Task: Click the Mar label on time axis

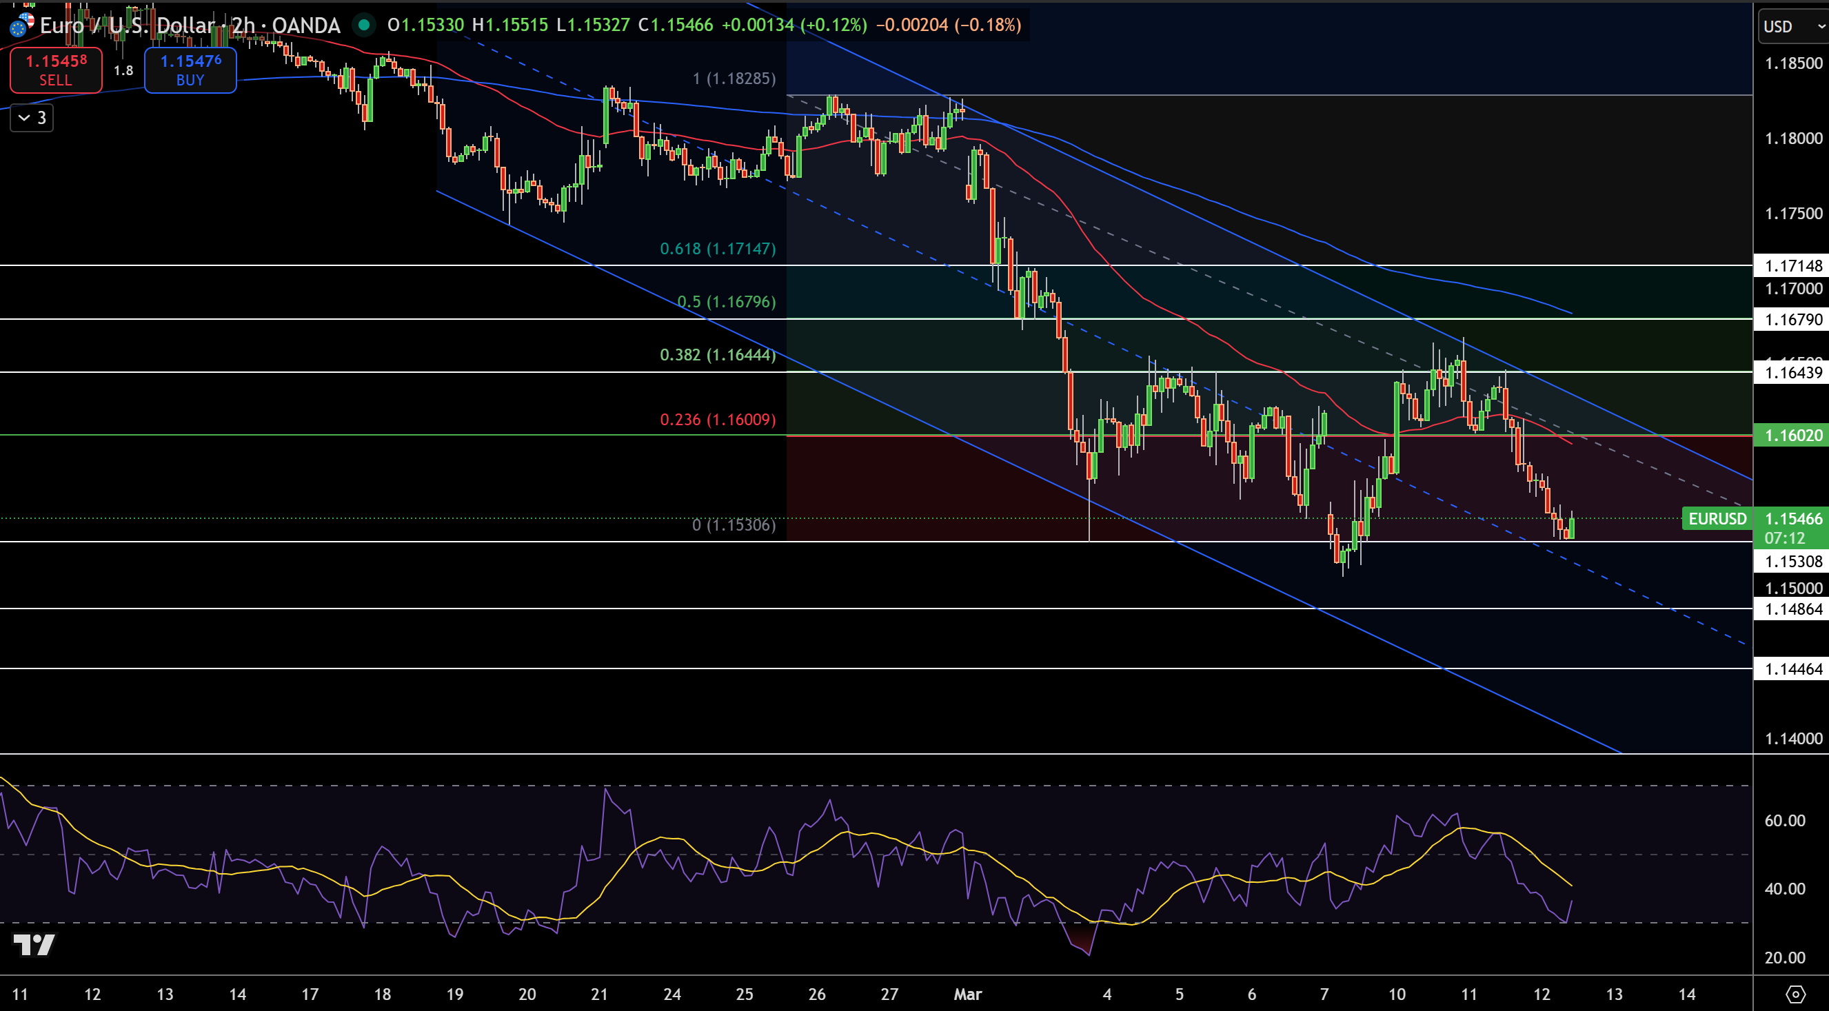Action: [x=968, y=994]
